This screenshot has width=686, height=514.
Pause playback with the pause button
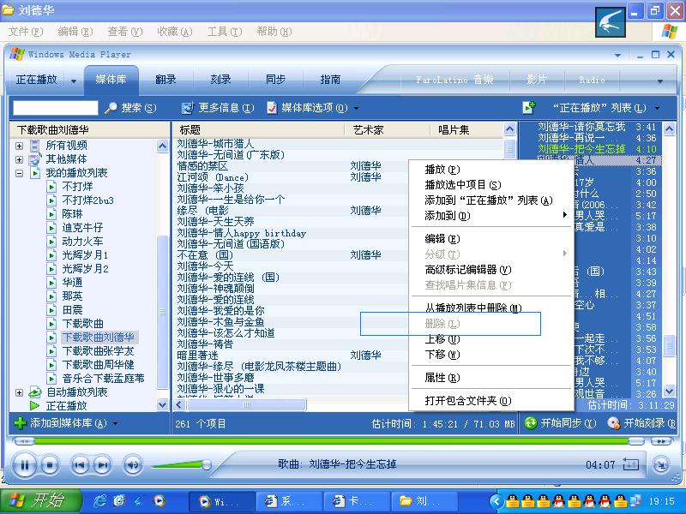coord(25,465)
